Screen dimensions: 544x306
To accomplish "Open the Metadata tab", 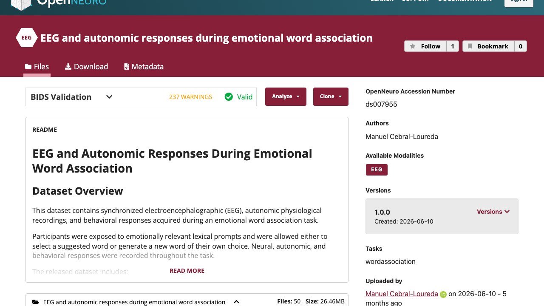I will coord(144,67).
